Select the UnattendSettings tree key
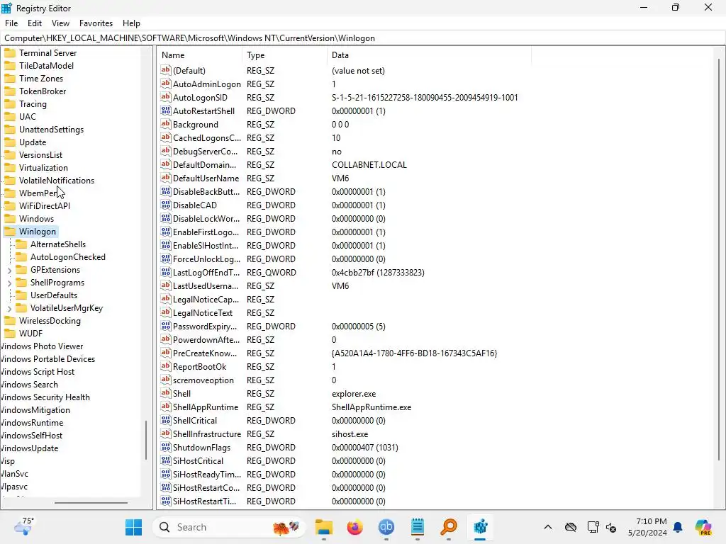This screenshot has height=544, width=726. (x=51, y=130)
